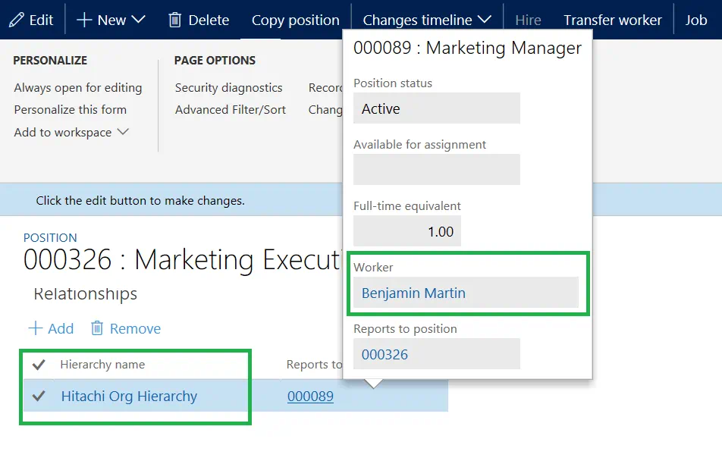Click the POSITION breadcrumb label
The height and width of the screenshot is (464, 722).
click(50, 237)
